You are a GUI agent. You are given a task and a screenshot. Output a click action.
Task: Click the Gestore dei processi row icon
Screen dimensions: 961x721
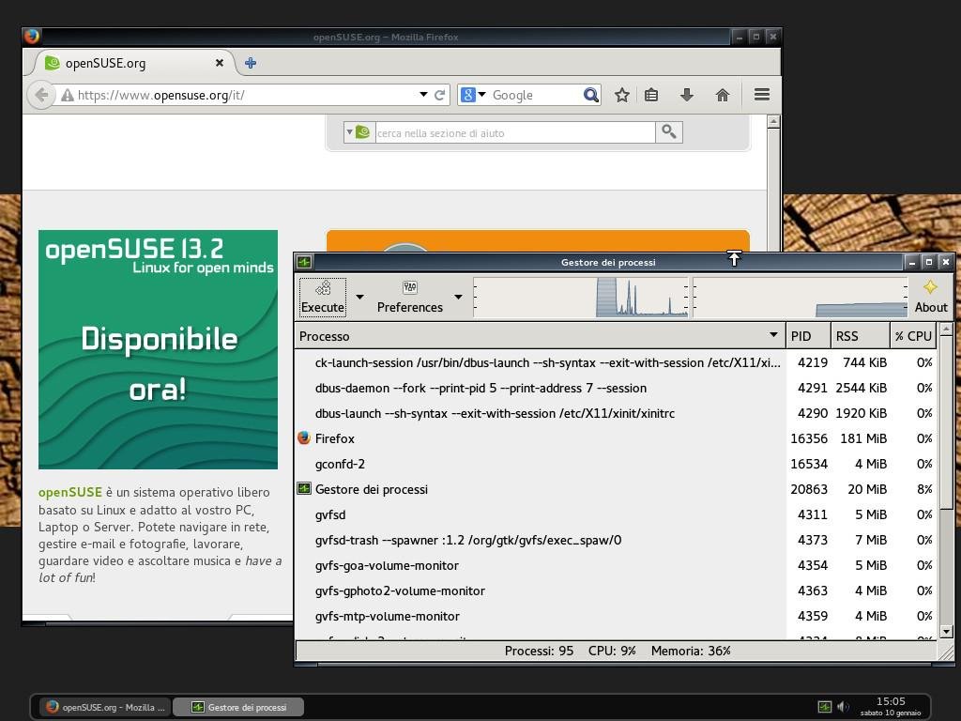point(304,488)
